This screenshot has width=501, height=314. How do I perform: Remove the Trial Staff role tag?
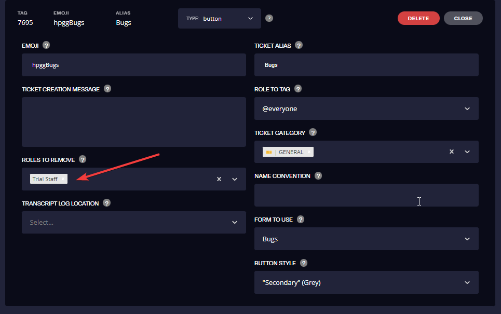pos(63,179)
